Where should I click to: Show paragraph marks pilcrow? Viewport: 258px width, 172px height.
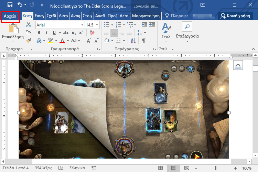point(144,41)
